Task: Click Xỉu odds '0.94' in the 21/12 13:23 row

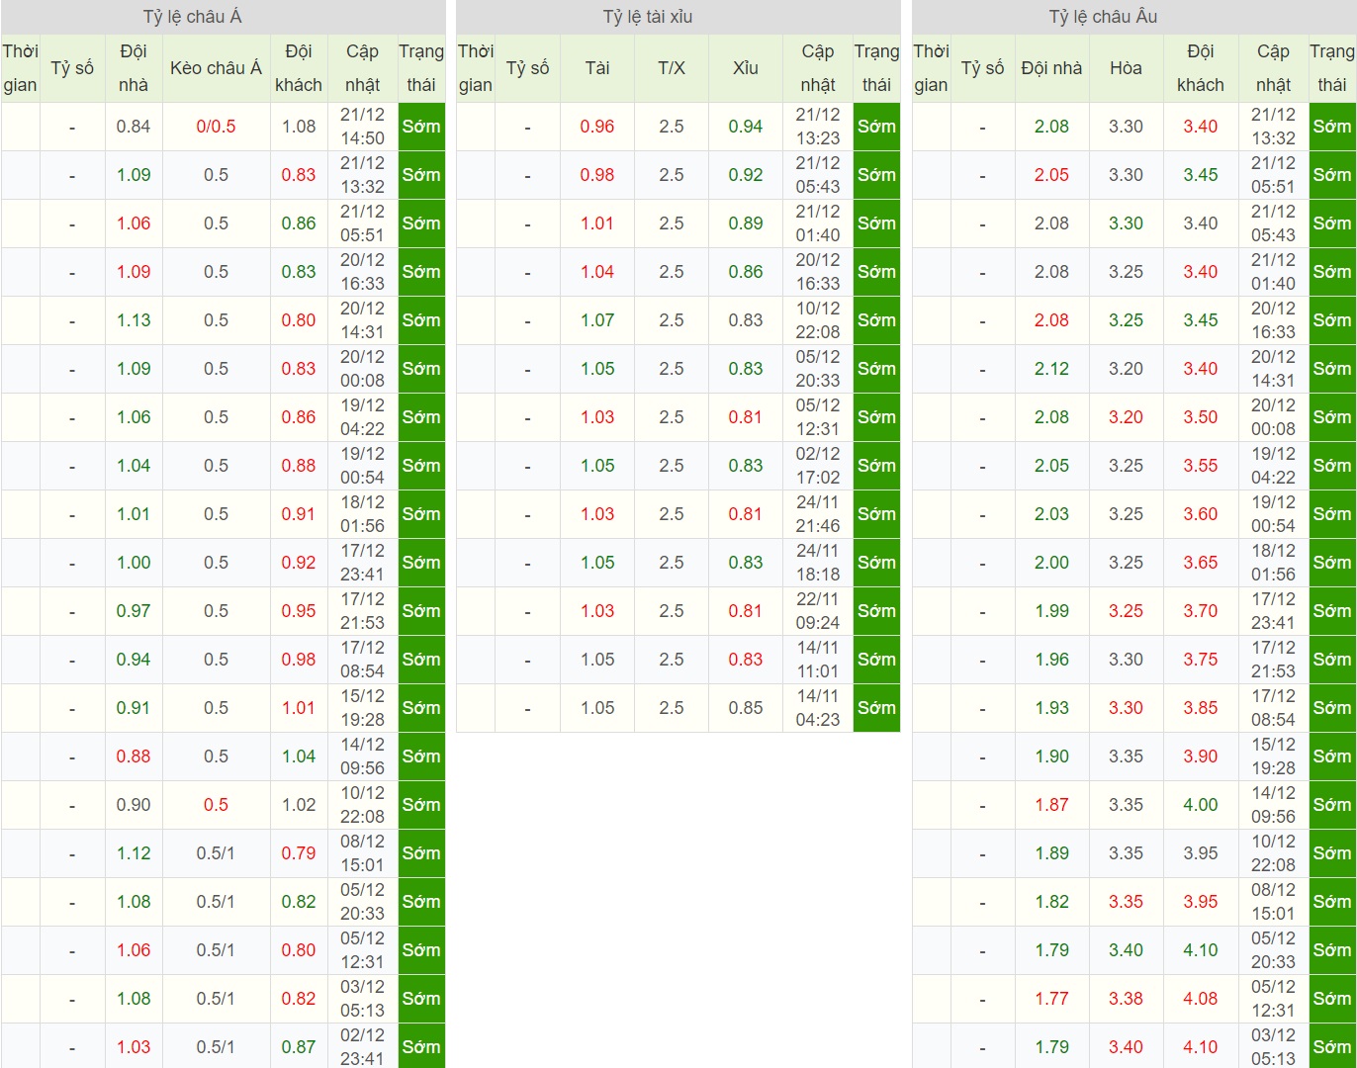Action: [746, 127]
